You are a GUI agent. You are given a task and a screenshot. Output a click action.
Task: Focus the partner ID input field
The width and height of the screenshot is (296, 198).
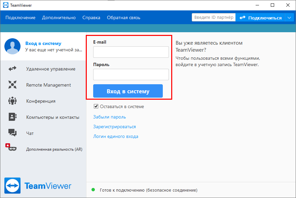coord(214,17)
